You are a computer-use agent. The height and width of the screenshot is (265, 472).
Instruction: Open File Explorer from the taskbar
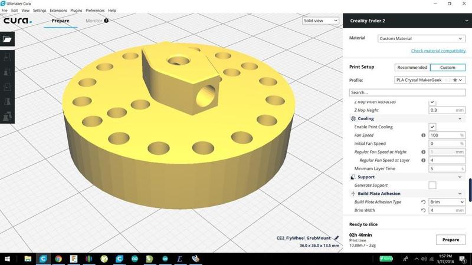click(x=28, y=259)
